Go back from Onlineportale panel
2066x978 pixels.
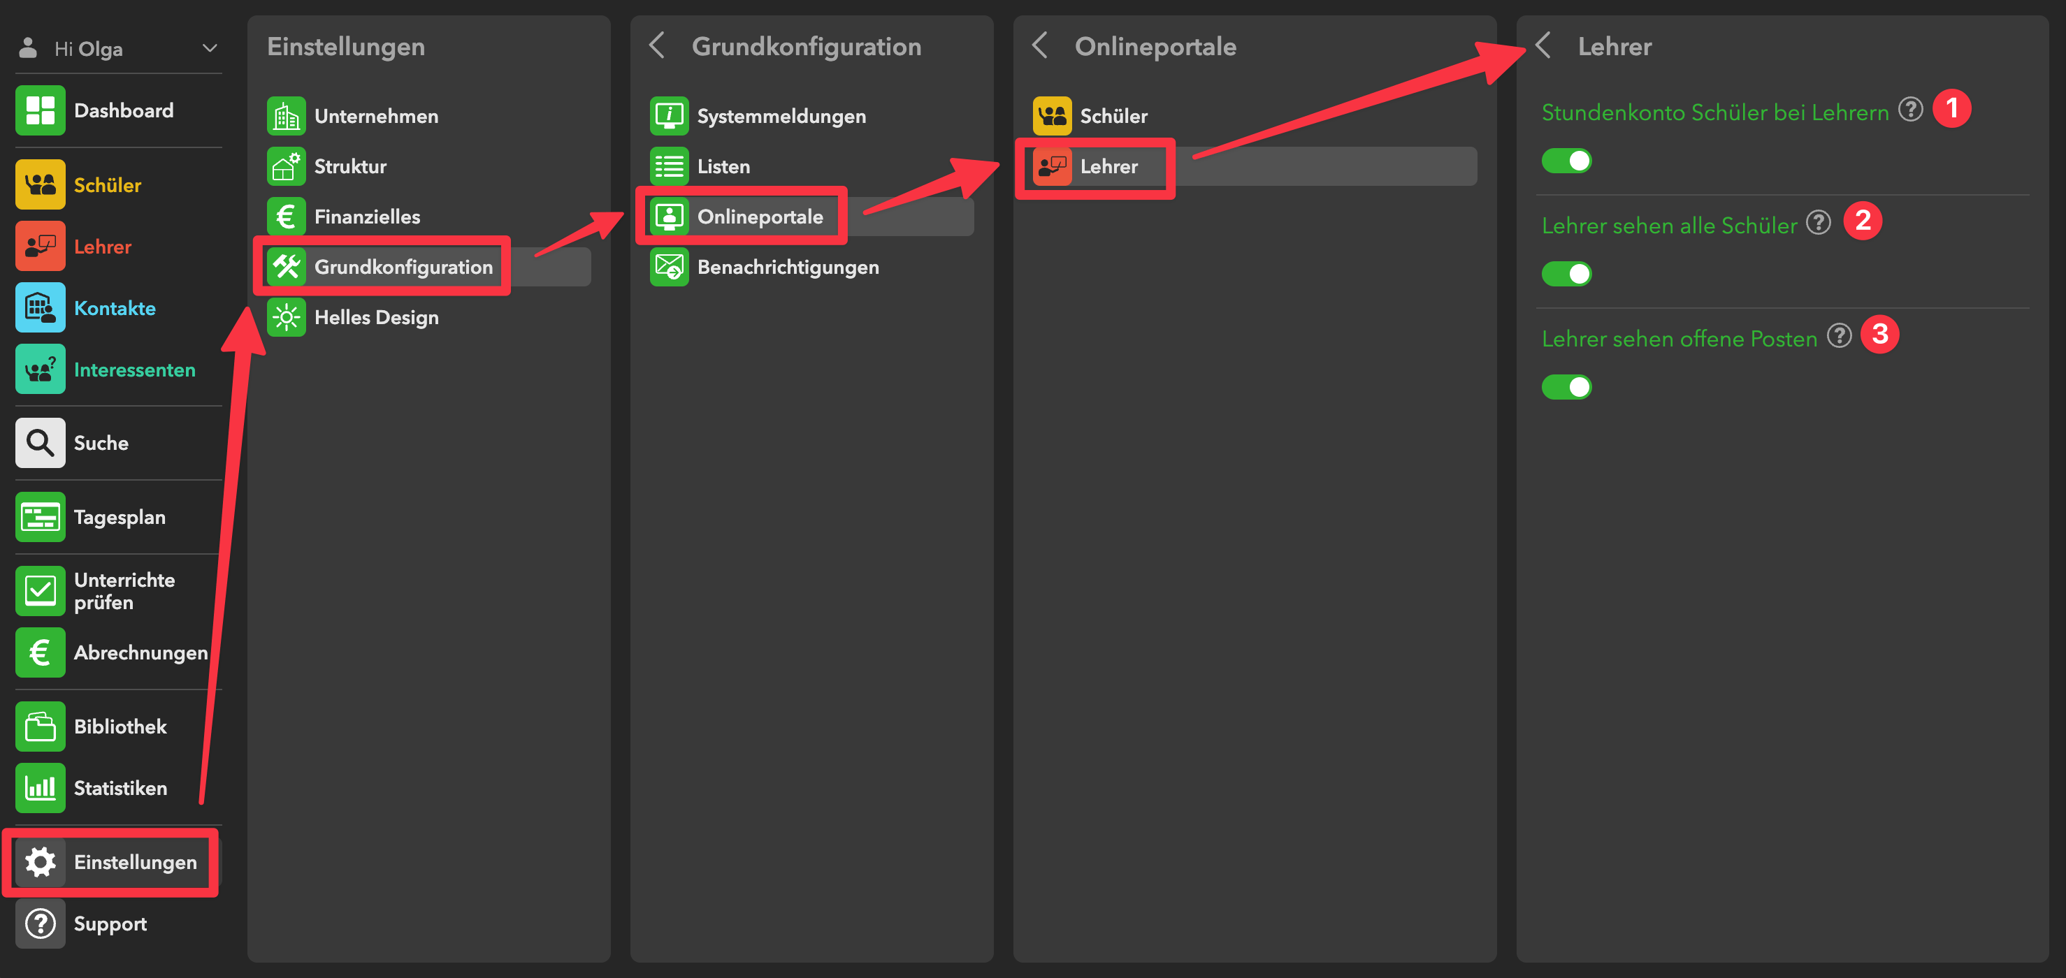pyautogui.click(x=1039, y=45)
